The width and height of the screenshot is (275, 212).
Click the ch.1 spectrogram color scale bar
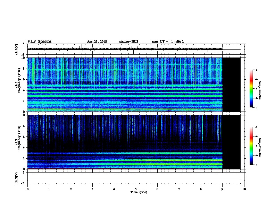pyautogui.click(x=251, y=89)
